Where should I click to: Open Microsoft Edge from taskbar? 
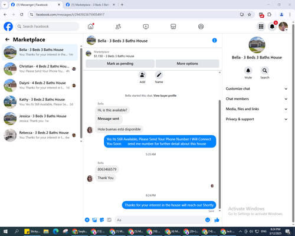click(55, 231)
